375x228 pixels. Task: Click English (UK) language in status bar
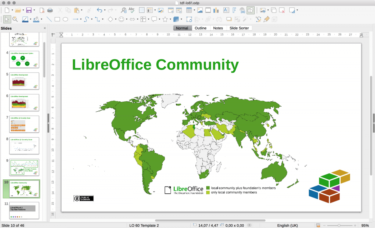point(287,225)
